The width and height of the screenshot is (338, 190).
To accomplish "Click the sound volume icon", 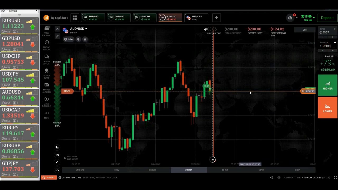I will (x=271, y=178).
